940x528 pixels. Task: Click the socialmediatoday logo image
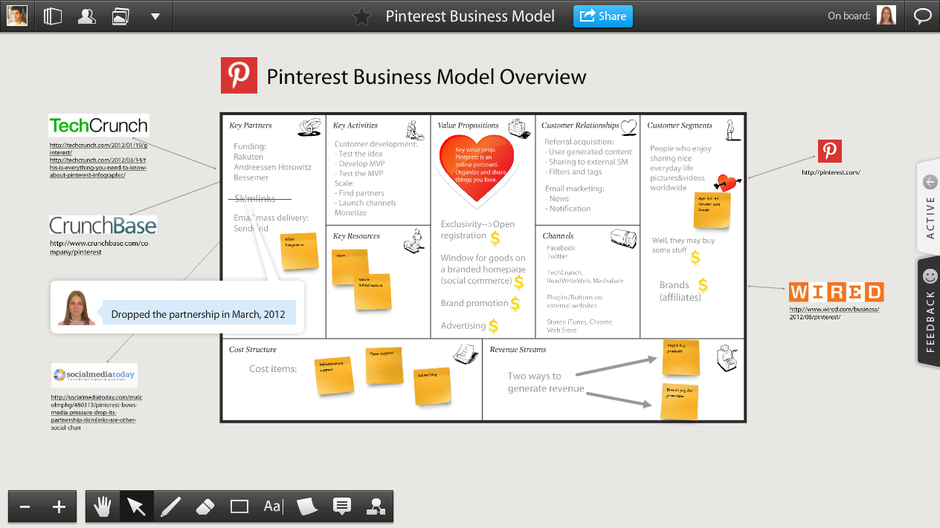point(94,375)
